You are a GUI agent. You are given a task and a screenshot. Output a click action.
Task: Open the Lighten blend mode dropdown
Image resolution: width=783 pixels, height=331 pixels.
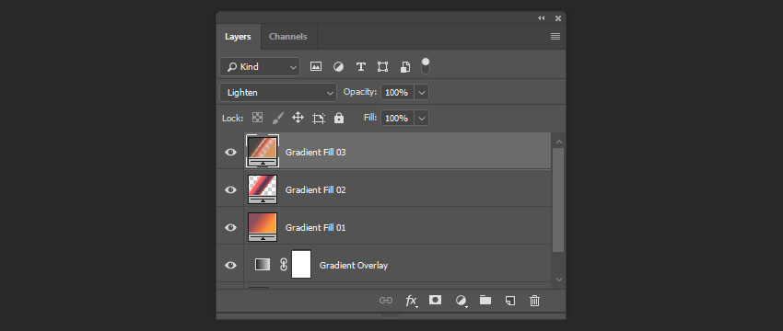click(x=278, y=92)
